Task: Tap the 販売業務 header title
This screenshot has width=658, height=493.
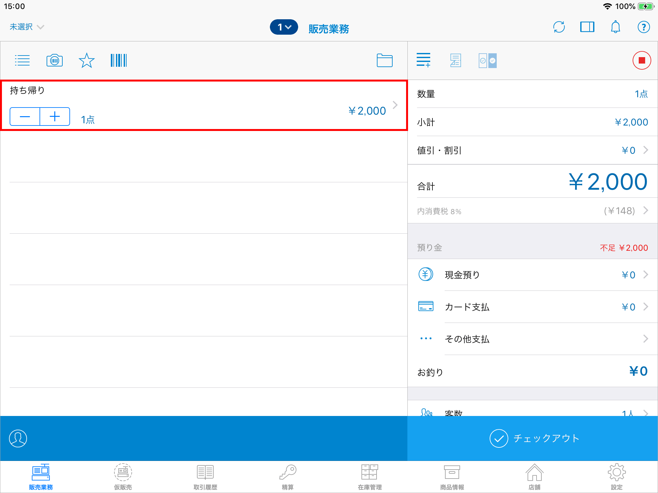Action: pyautogui.click(x=329, y=29)
